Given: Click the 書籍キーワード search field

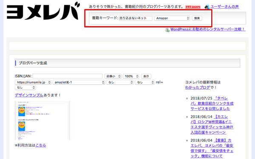Looking at the screenshot, I should point(136,18).
